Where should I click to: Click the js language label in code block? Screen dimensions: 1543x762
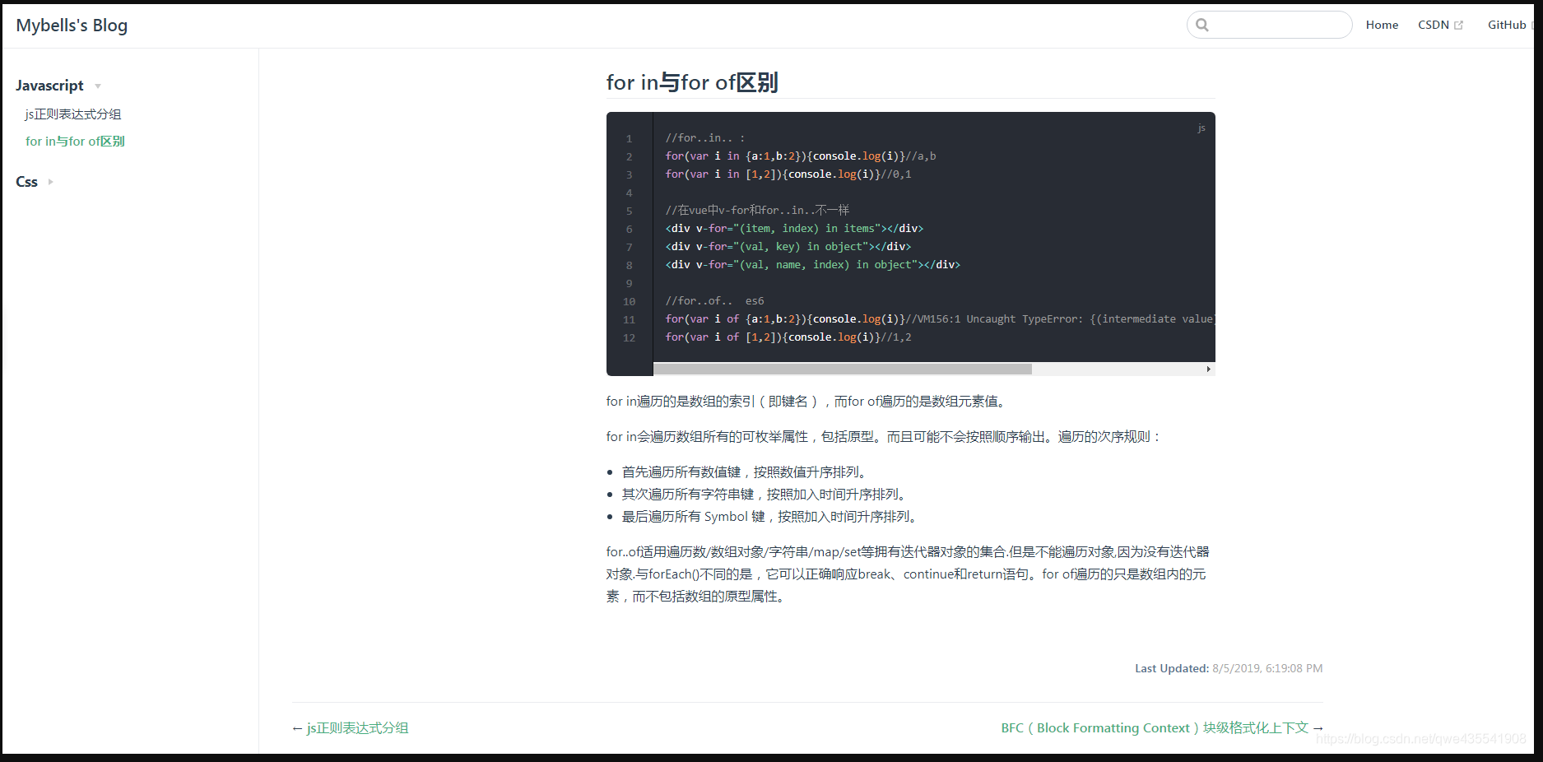[x=1201, y=128]
